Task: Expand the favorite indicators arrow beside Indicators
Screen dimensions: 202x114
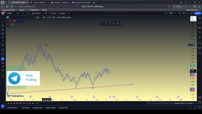Action: pos(43,13)
